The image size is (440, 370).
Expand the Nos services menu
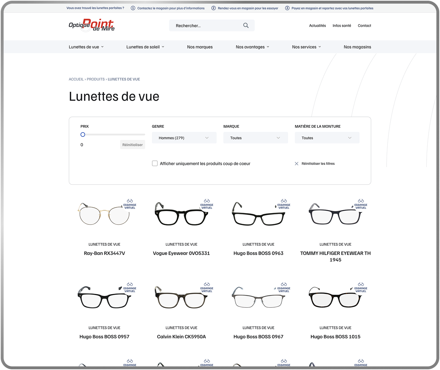[x=307, y=47]
